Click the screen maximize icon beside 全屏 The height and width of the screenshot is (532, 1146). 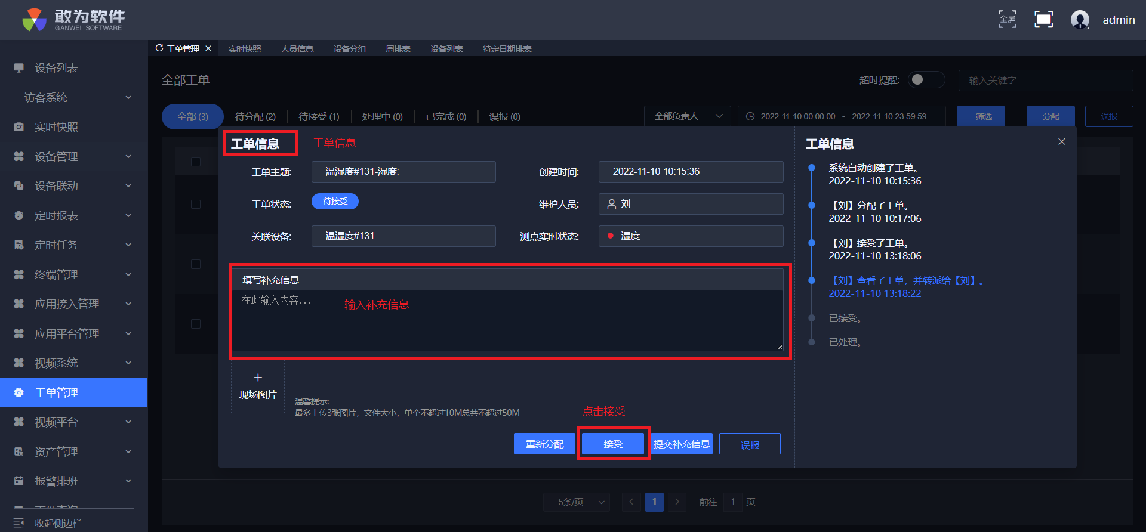point(1043,19)
